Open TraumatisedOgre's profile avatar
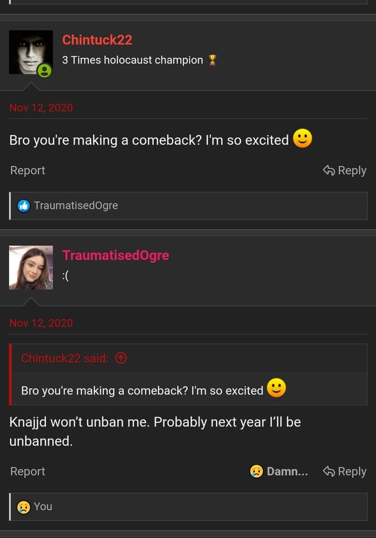 (x=31, y=267)
